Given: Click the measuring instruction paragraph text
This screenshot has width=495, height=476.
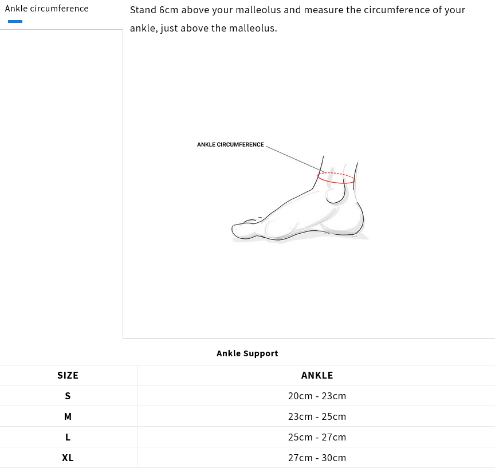Looking at the screenshot, I should click(x=297, y=19).
